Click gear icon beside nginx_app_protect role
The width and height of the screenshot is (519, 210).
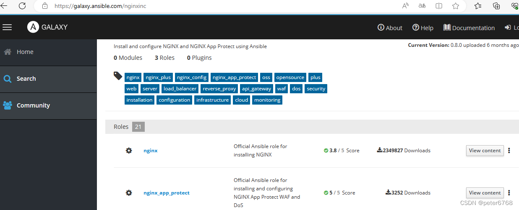point(129,193)
